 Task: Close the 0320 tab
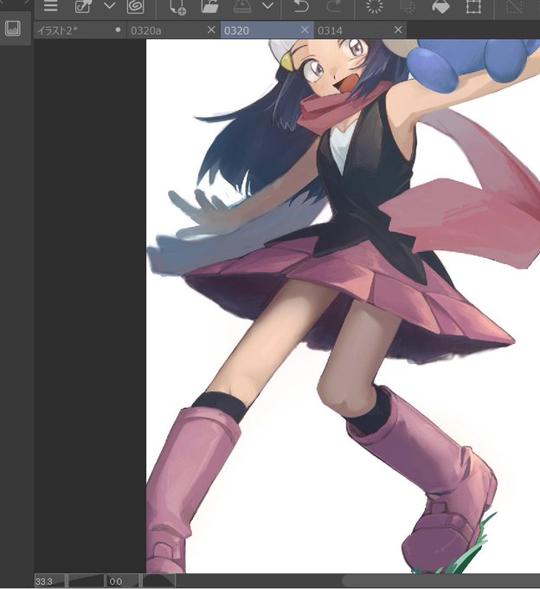305,29
